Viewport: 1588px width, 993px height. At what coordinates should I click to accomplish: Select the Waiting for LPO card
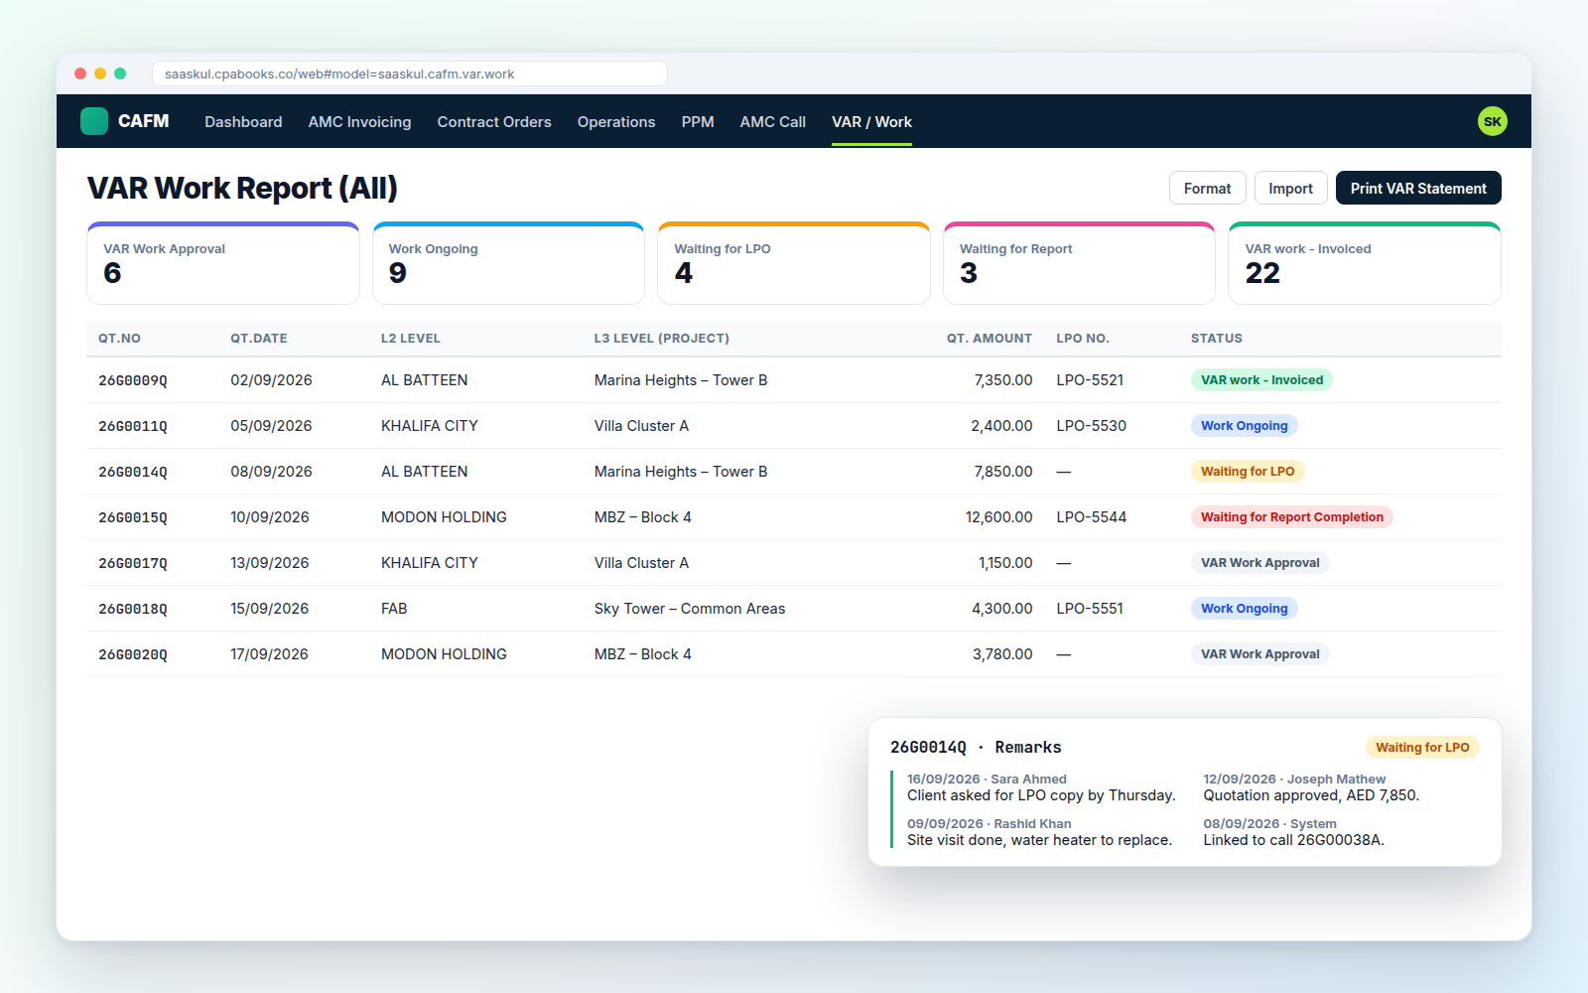(794, 263)
